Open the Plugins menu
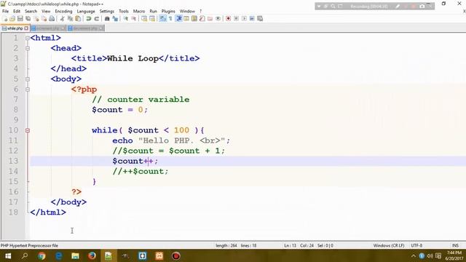The height and width of the screenshot is (262, 466). (x=168, y=12)
